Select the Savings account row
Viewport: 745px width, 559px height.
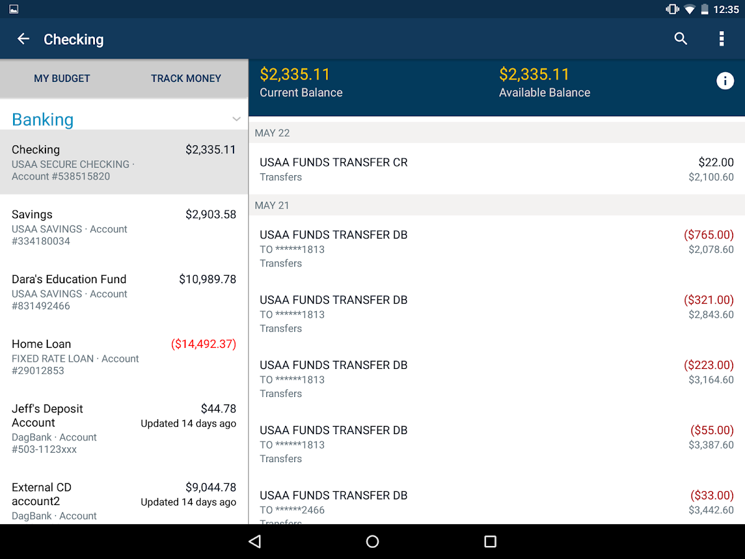coord(124,227)
